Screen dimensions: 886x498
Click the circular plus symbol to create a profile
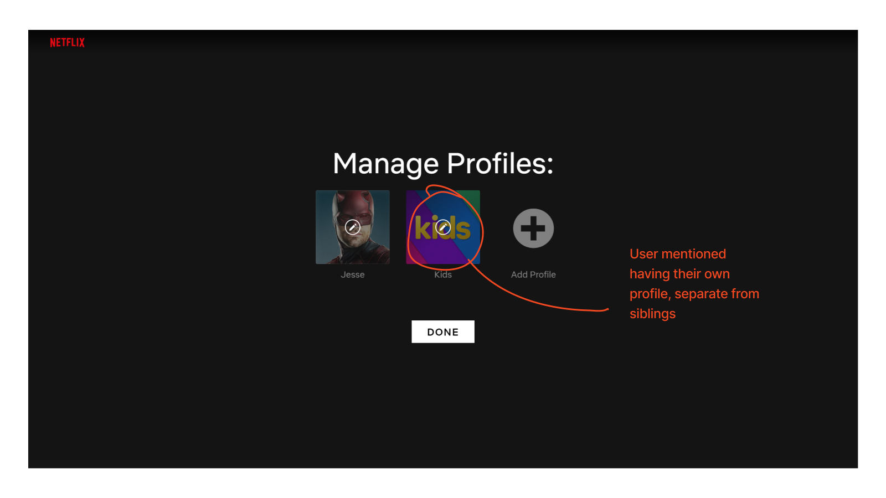[x=532, y=227]
